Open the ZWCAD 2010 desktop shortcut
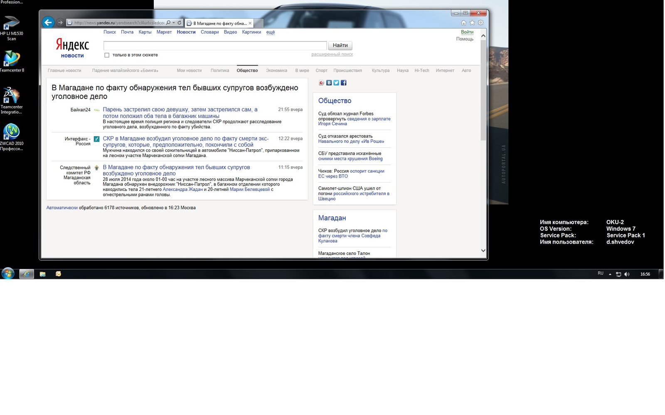 pos(12,137)
